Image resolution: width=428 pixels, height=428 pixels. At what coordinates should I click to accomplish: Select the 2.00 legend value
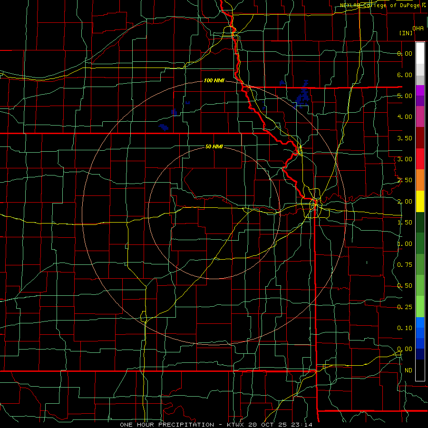click(405, 202)
